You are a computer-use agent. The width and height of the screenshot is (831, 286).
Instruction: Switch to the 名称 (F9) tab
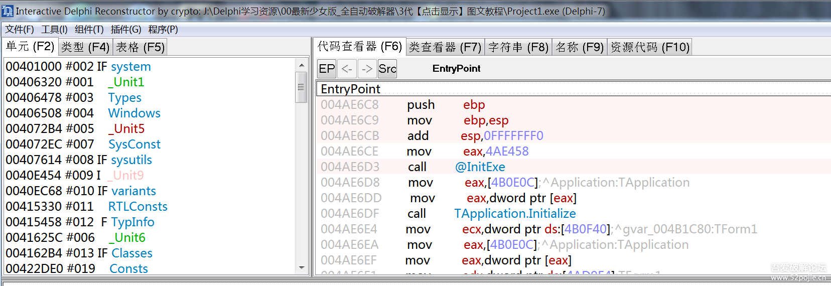[x=580, y=47]
